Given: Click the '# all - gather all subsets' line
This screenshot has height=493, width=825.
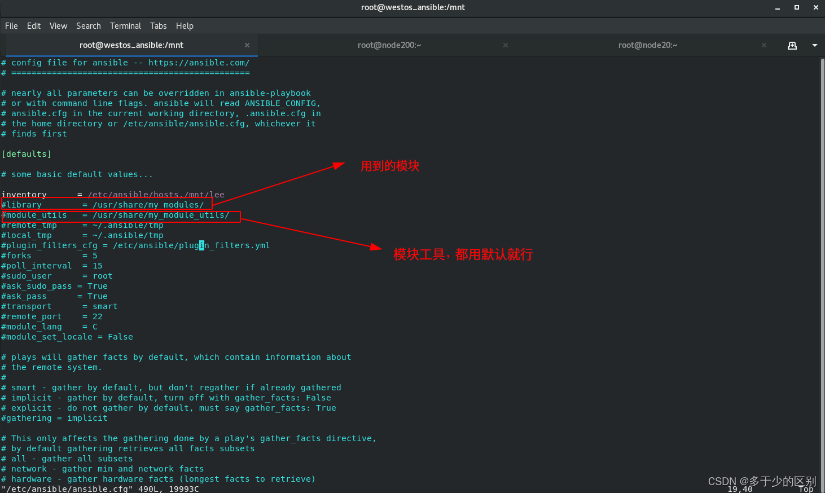Looking at the screenshot, I should coord(67,459).
